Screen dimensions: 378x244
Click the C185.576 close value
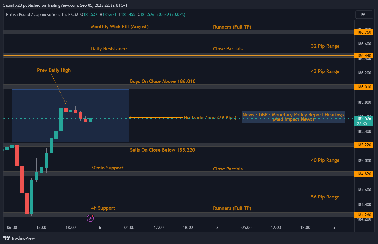(x=146, y=15)
